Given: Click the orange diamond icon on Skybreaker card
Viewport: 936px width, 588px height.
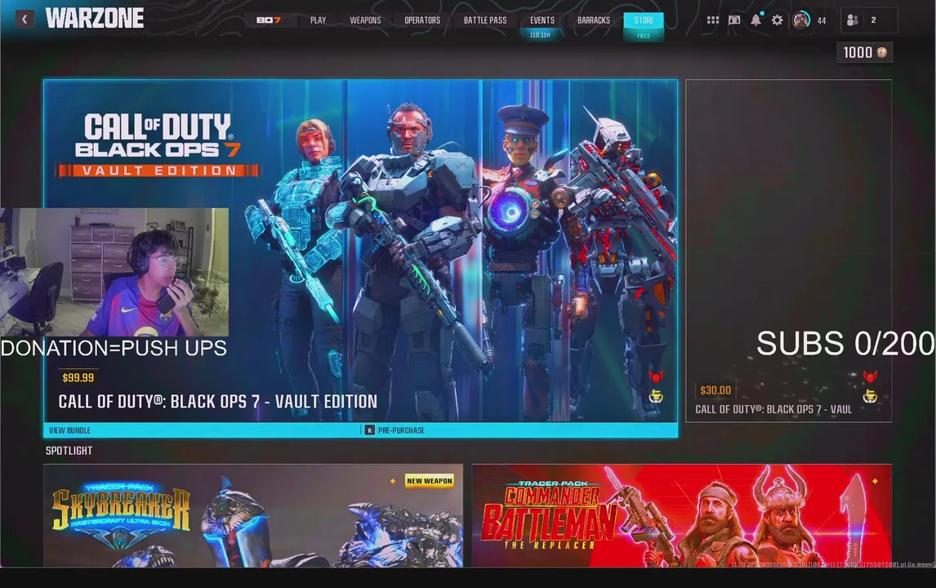Looking at the screenshot, I should (x=392, y=480).
